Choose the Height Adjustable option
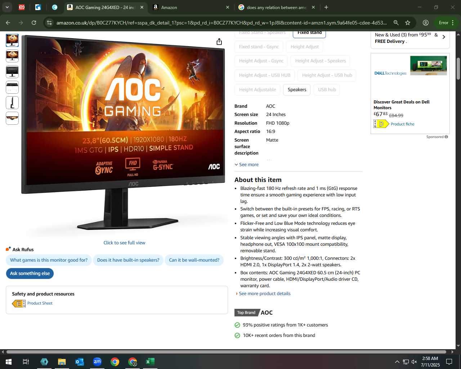This screenshot has width=461, height=369. click(x=258, y=90)
